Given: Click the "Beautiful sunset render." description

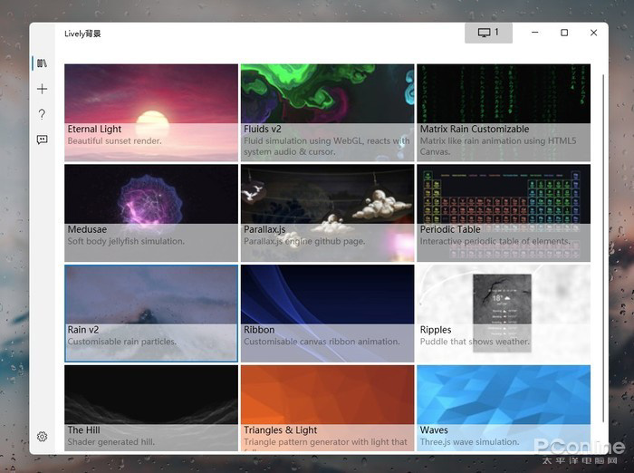Looking at the screenshot, I should (x=114, y=140).
